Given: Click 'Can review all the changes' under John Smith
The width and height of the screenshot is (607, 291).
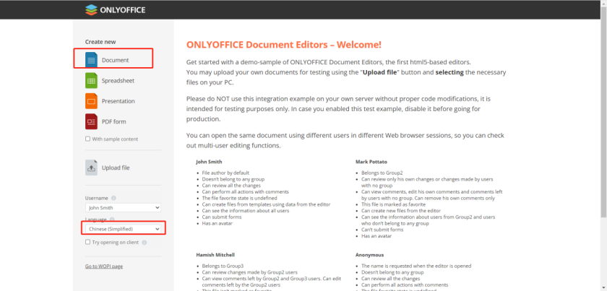Looking at the screenshot, I should [230, 186].
